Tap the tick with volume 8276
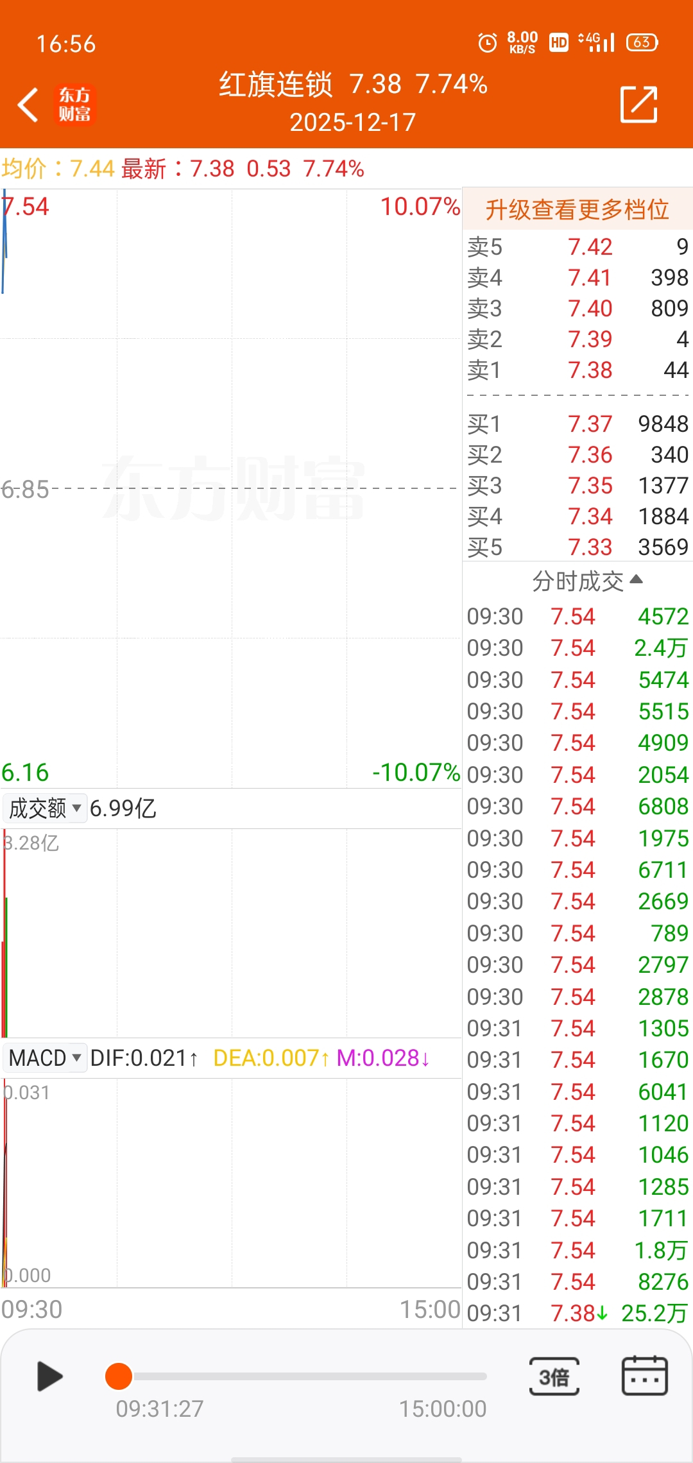The width and height of the screenshot is (693, 1463). coord(577,1282)
